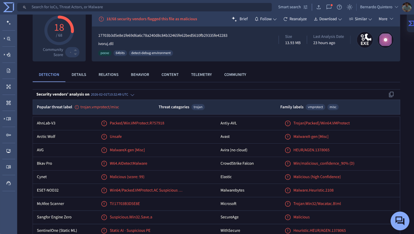
Task: Expand the More options menu
Action: click(384, 19)
